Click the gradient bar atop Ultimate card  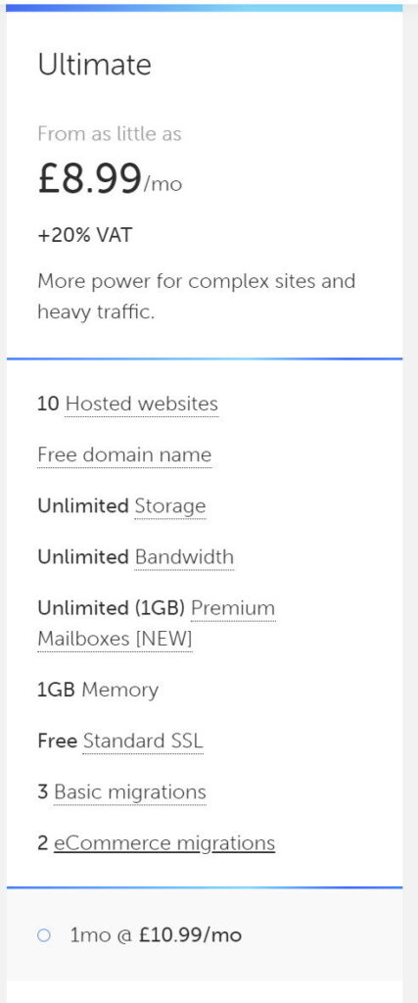click(x=205, y=8)
